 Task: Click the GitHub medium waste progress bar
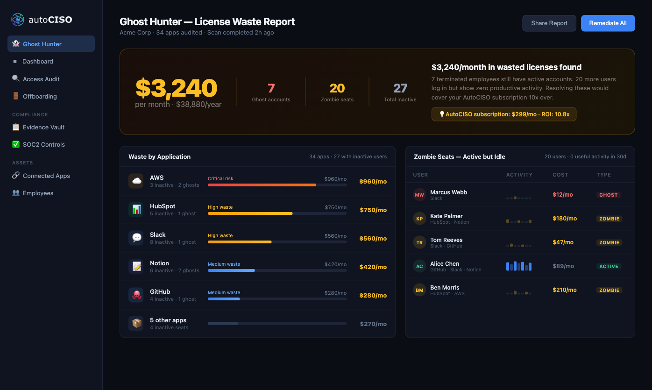point(277,299)
